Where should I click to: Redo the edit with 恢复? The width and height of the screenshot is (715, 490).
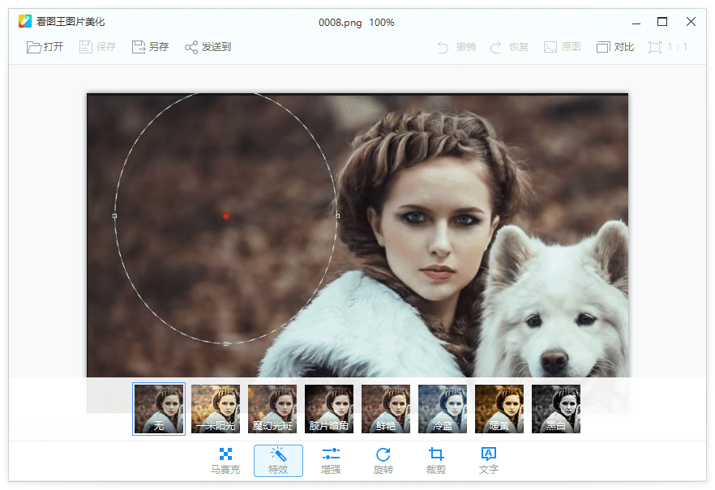(510, 46)
